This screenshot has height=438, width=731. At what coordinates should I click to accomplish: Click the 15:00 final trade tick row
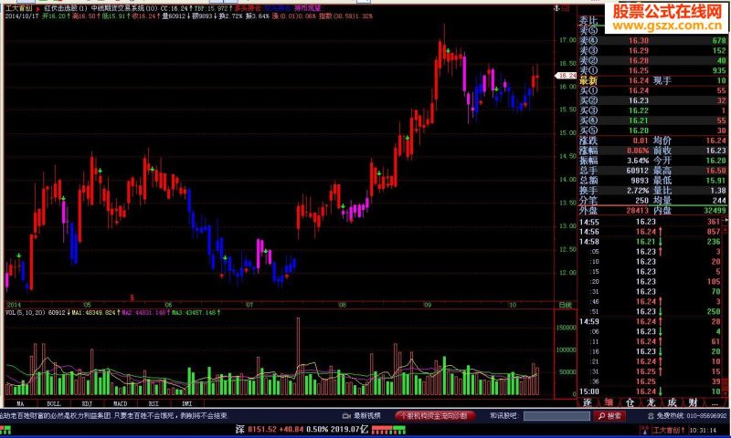tap(651, 391)
